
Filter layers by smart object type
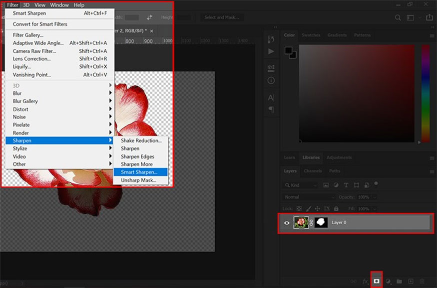click(367, 185)
